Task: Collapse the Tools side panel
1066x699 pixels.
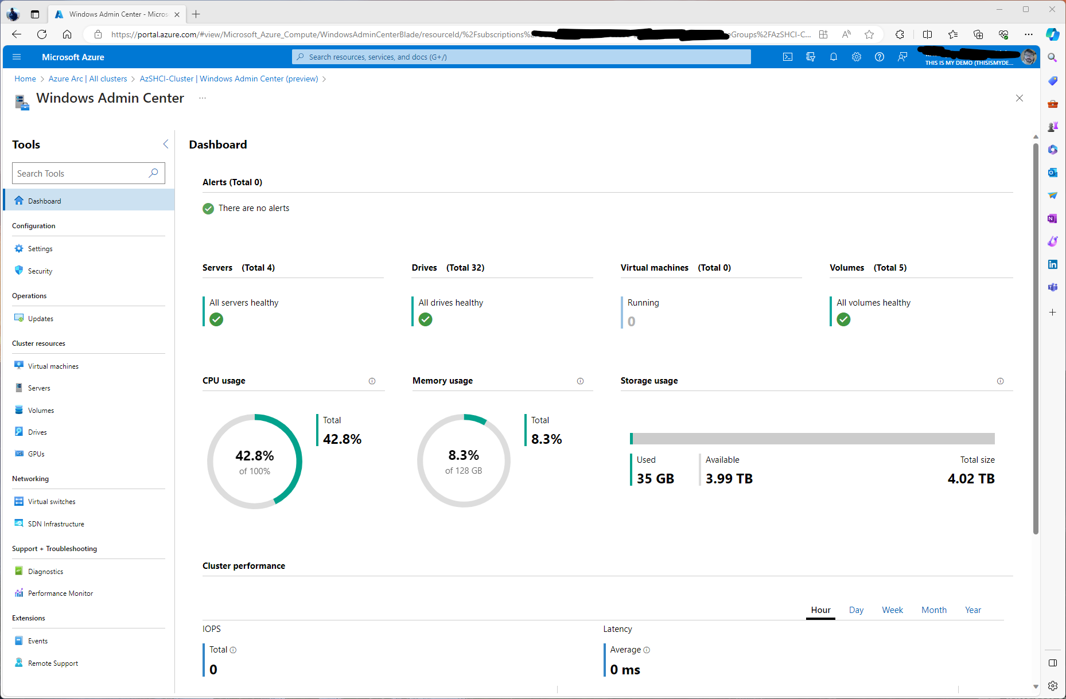Action: pyautogui.click(x=166, y=144)
